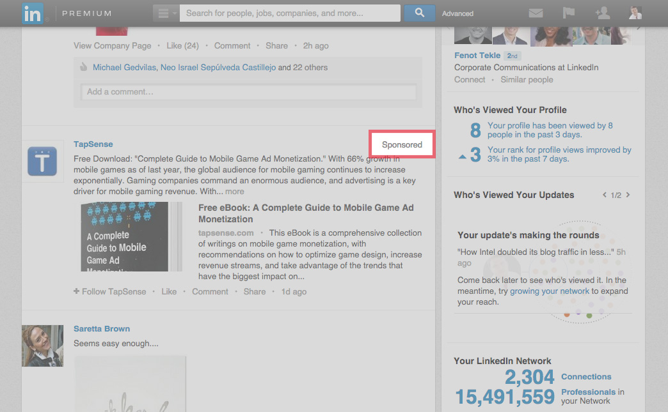Screen dimensions: 668x412
Task: Go to previous Who's Viewed Your Updates
Action: click(x=605, y=195)
